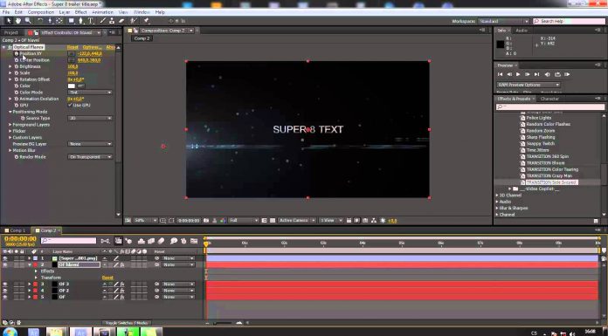Click the Play button in Preview panel
Viewport: 608px width, 336px height.
pyautogui.click(x=518, y=74)
